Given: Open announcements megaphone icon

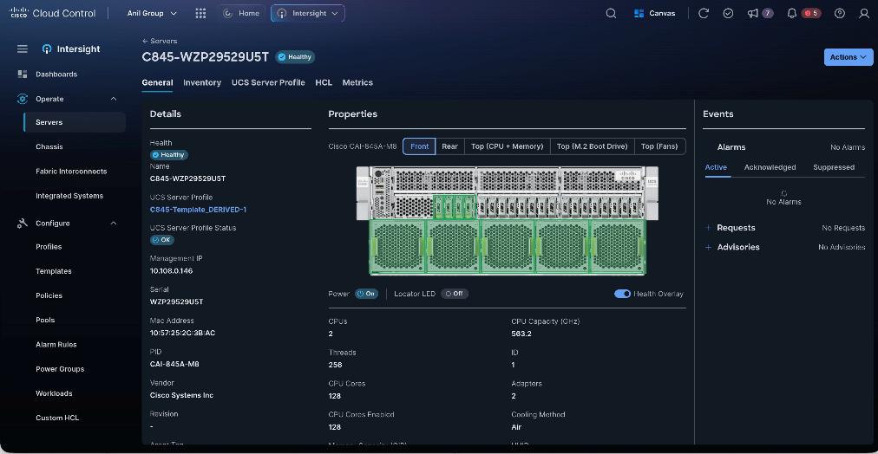Looking at the screenshot, I should tap(752, 13).
